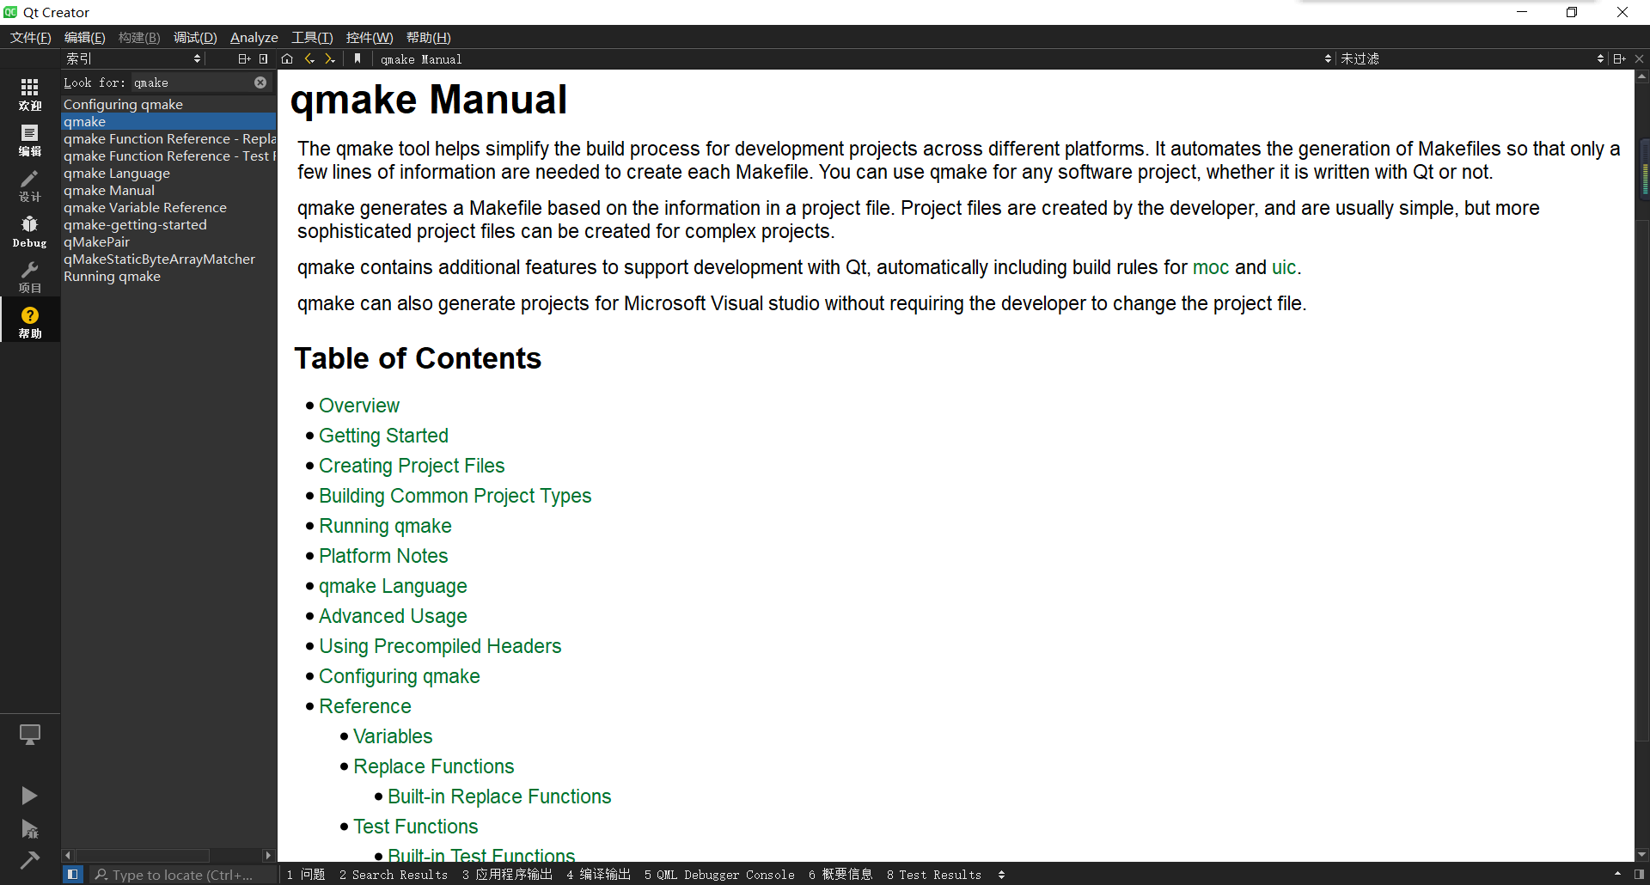Screen dimensions: 1650x885
Task: Open the Platform Notes link
Action: tap(383, 556)
